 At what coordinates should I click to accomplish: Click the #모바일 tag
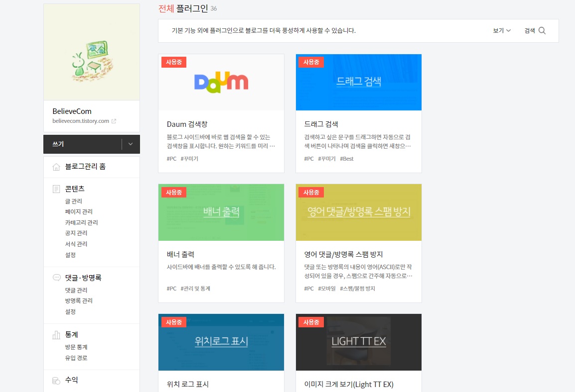point(327,289)
